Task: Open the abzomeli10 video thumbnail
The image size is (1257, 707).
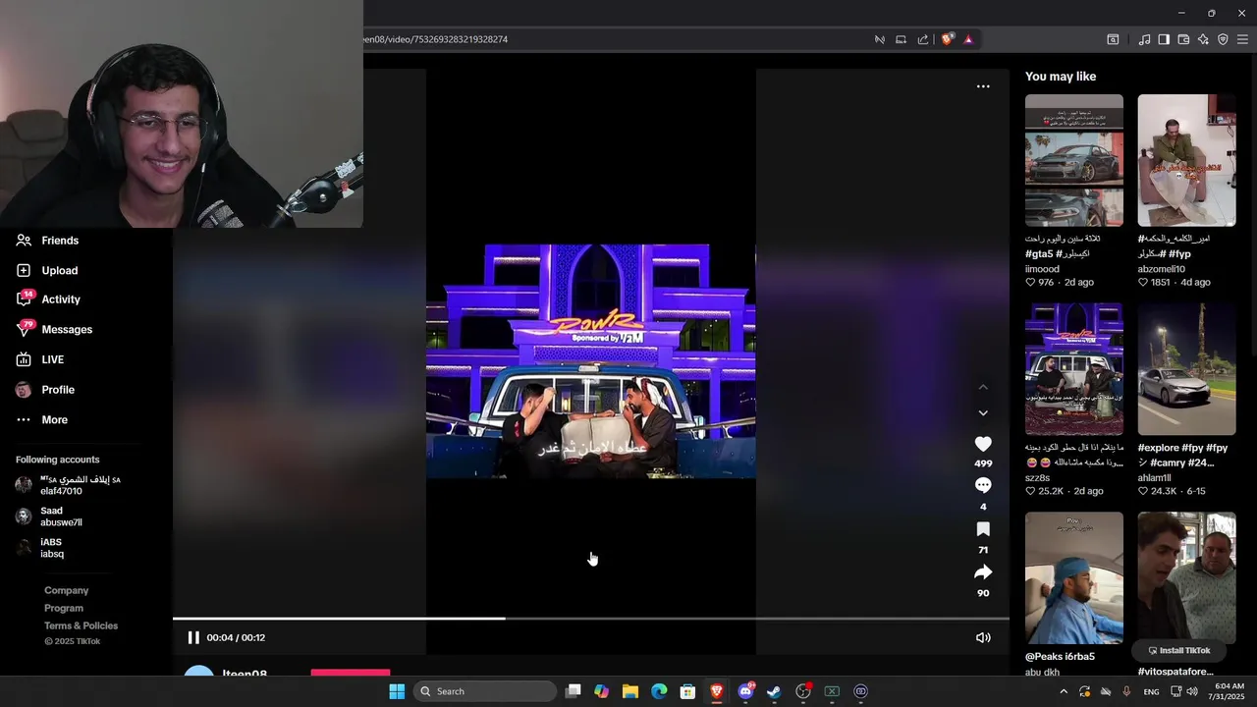Action: click(x=1186, y=161)
